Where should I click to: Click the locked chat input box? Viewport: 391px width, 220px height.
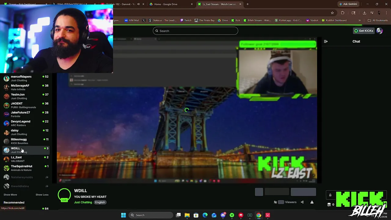[356, 195]
